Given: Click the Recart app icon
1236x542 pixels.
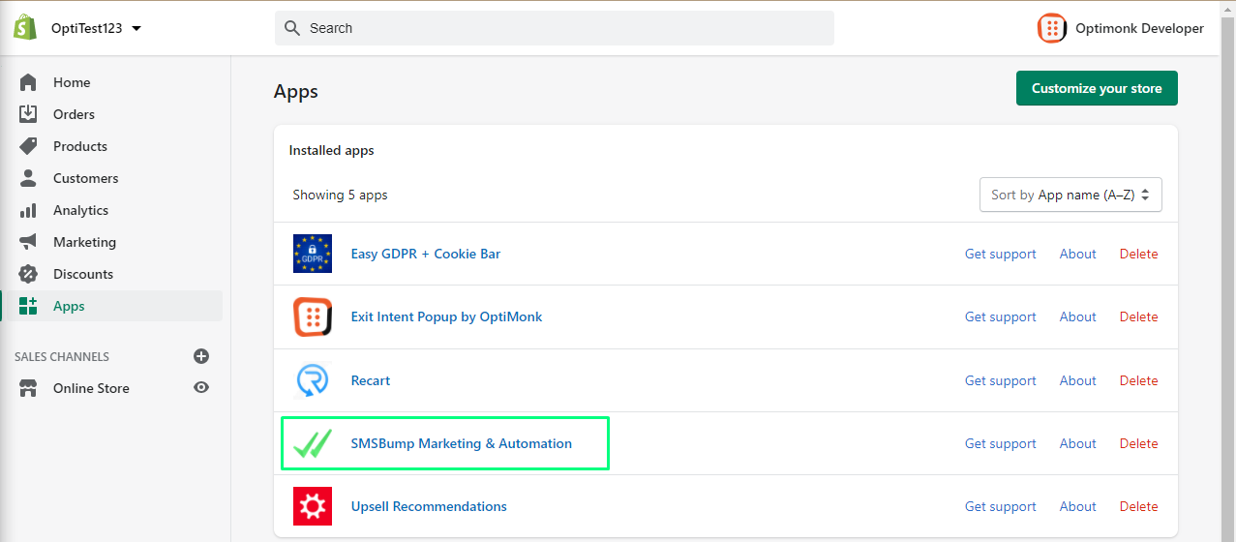Looking at the screenshot, I should [x=313, y=380].
